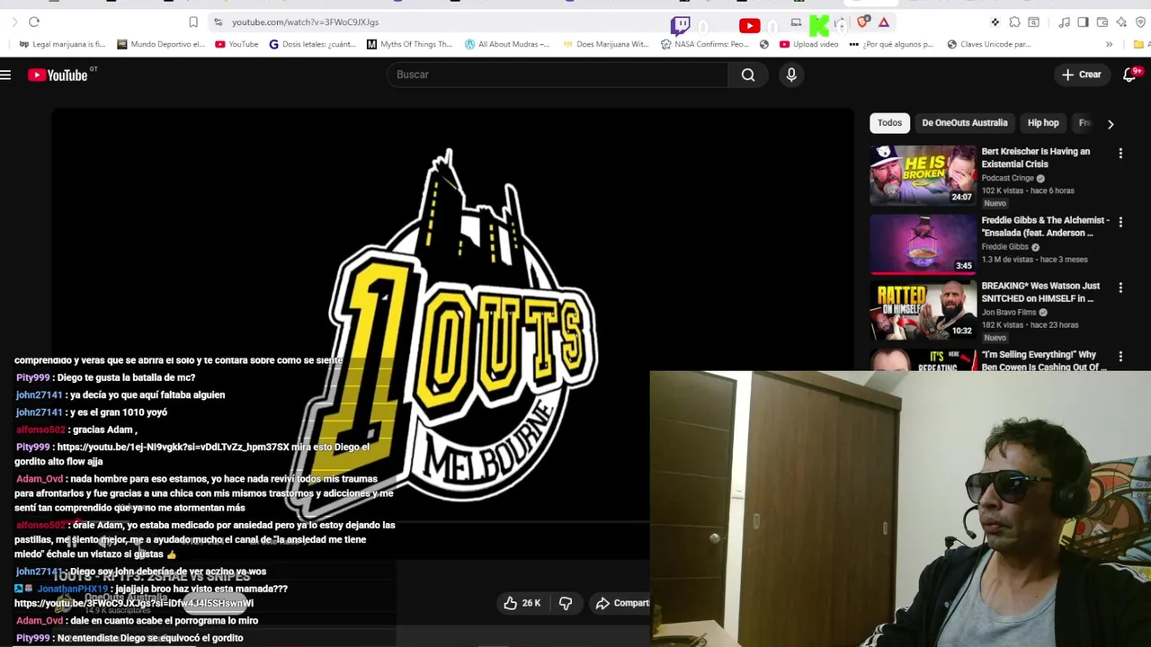
Task: Toggle the browser sidebar panel icon
Action: pos(1083,22)
